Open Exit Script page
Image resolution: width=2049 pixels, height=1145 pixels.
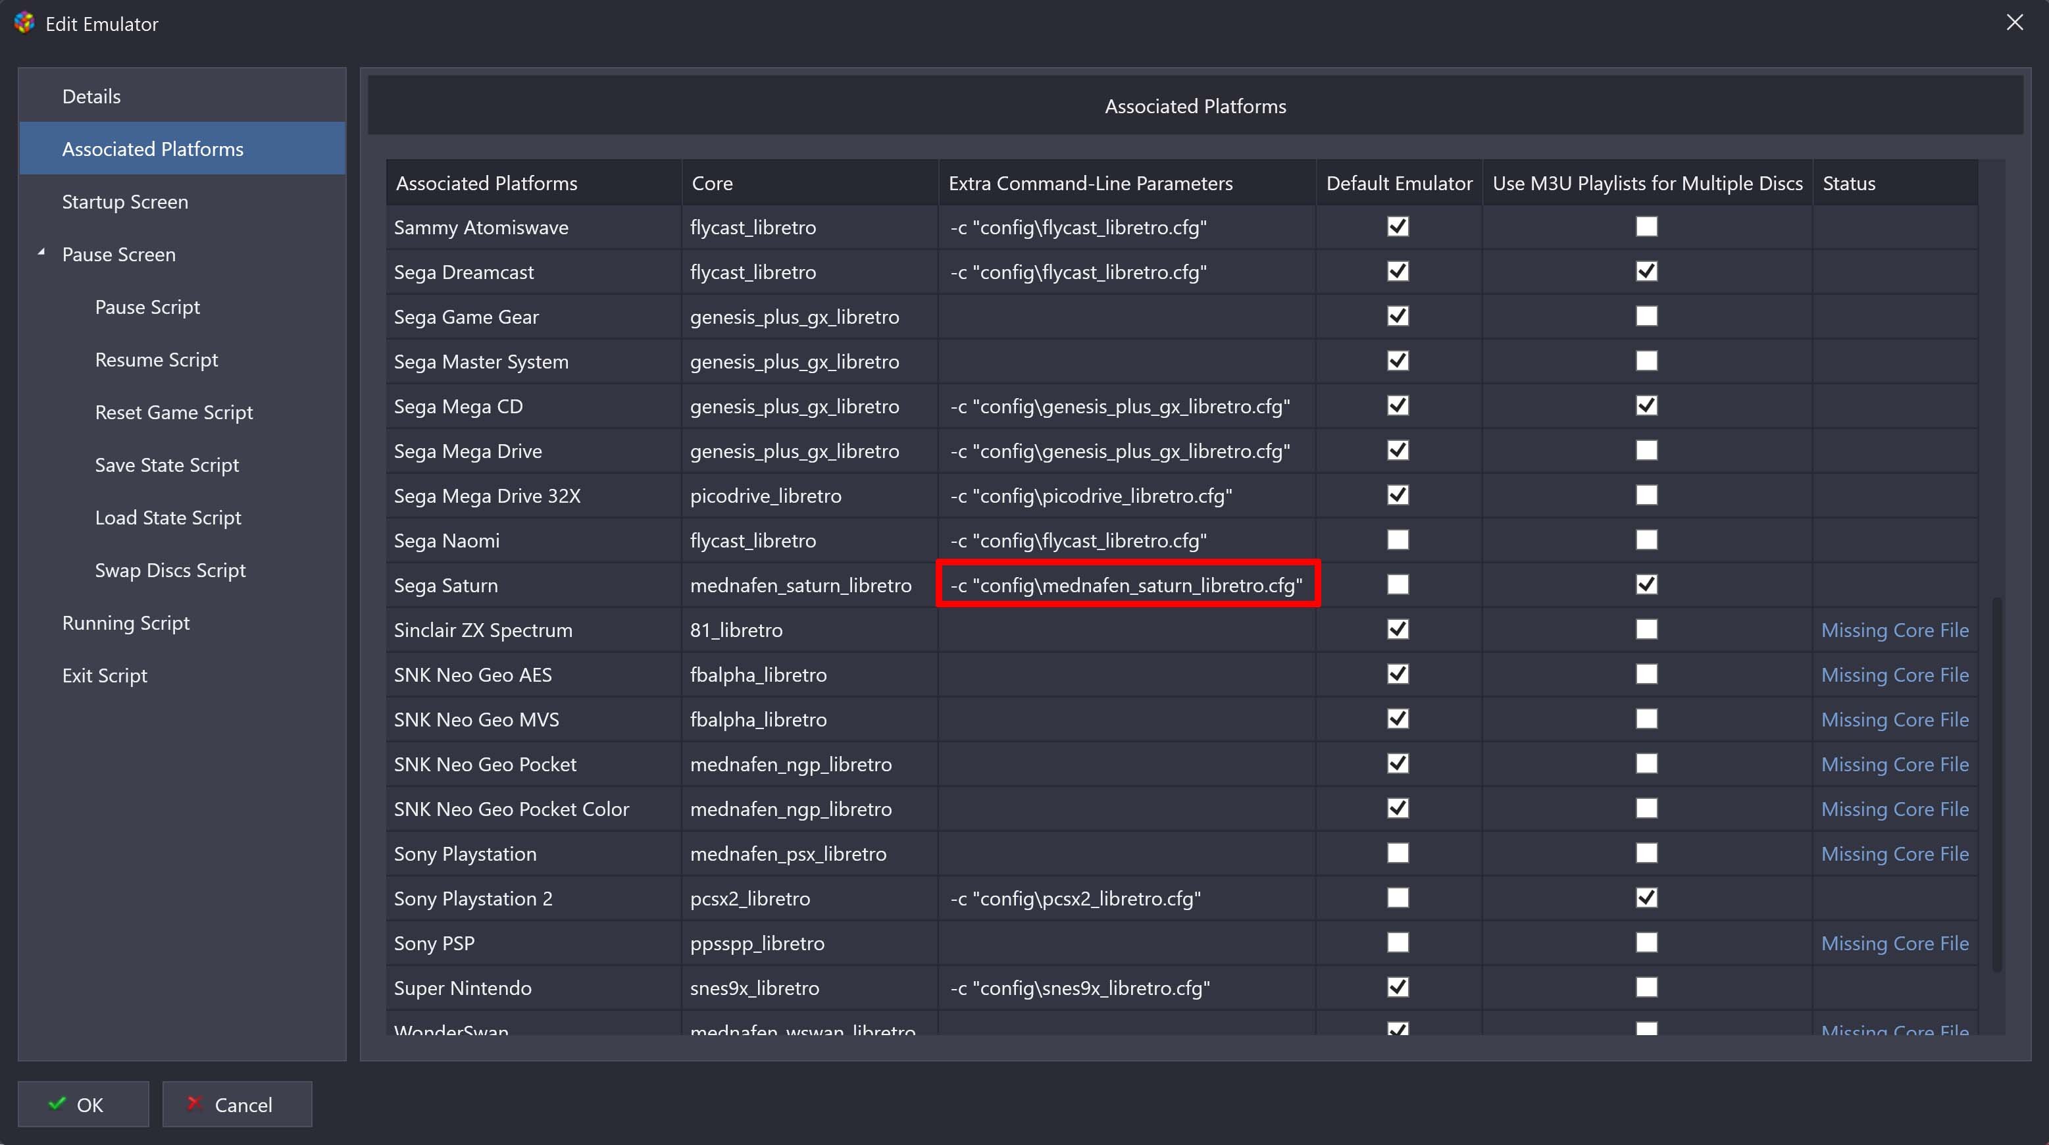[182, 674]
